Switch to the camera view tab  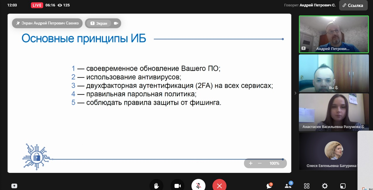coord(116,23)
